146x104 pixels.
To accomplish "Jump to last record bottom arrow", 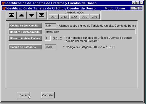I will (x=41, y=15).
